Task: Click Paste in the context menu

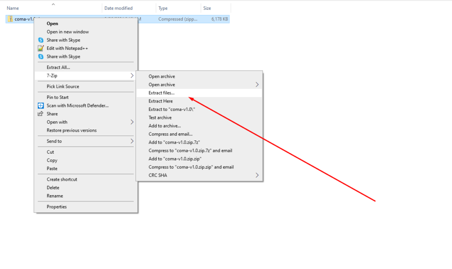Action: coord(52,168)
